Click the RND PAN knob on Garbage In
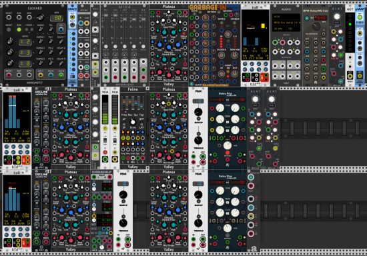Viewport: 367px width, 256px height. tap(234, 55)
